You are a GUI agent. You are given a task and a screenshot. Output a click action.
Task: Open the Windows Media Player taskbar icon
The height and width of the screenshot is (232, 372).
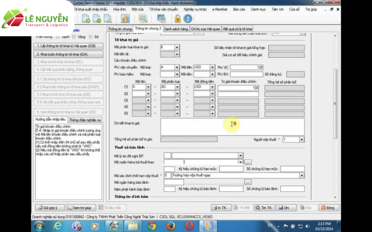pyautogui.click(x=94, y=226)
